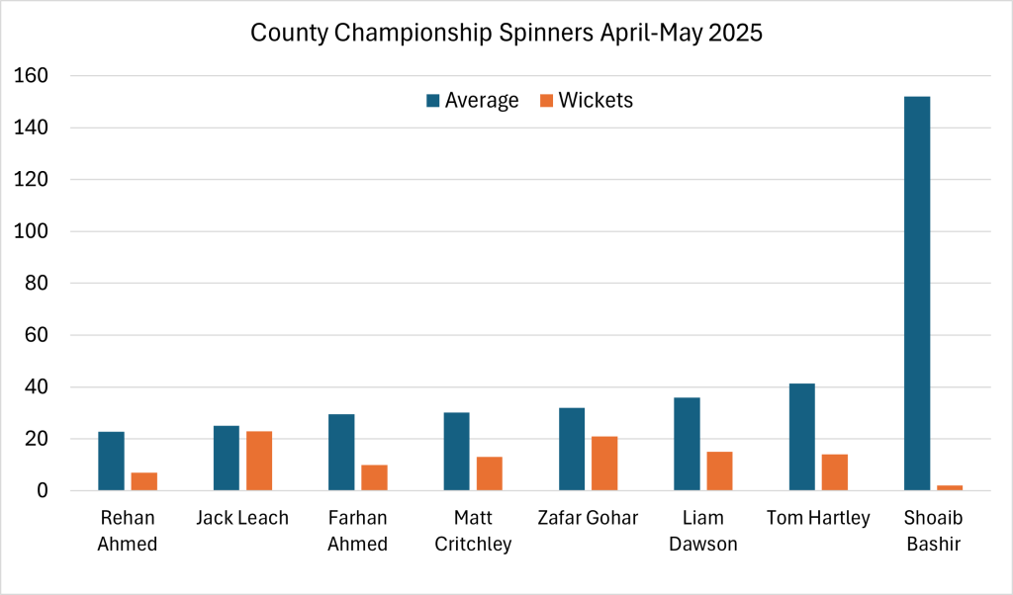Image resolution: width=1013 pixels, height=595 pixels.
Task: Click Jack Leach's orange Wickets bar
Action: coord(259,461)
